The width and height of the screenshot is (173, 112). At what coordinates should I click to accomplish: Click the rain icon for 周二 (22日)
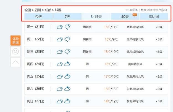[67, 39]
